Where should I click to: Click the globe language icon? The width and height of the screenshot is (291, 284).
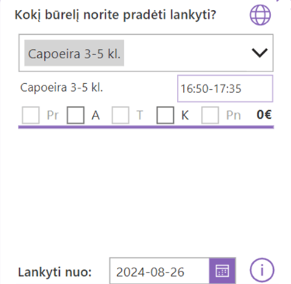pos(260,15)
